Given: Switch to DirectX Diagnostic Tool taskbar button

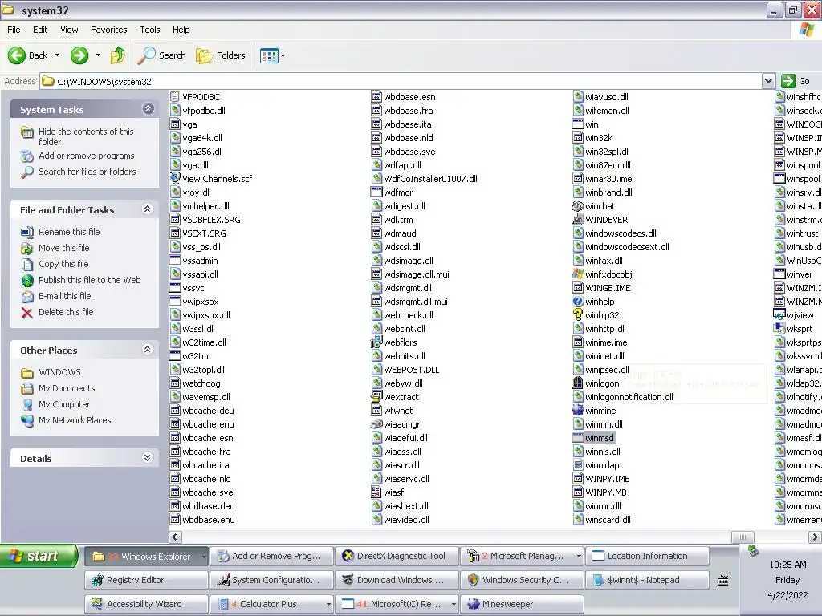Looking at the screenshot, I should click(397, 556).
